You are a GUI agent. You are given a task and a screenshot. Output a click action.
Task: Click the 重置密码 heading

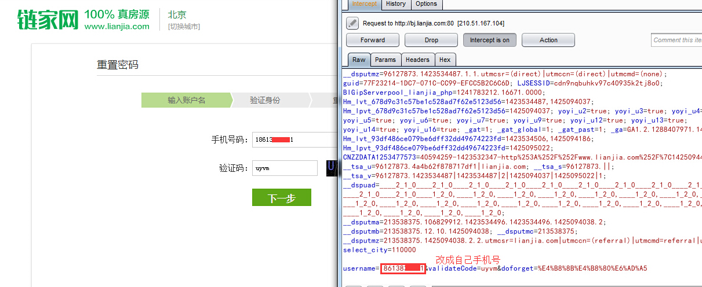tap(118, 65)
